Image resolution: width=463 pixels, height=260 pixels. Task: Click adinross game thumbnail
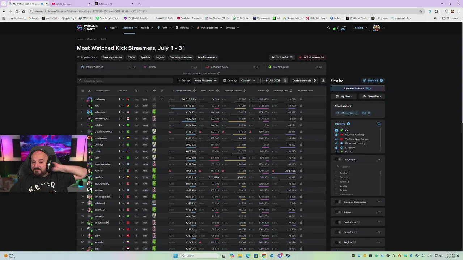click(x=154, y=112)
